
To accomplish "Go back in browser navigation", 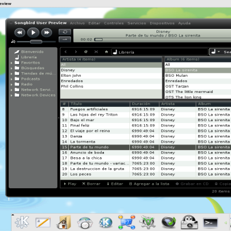I will [66, 52].
